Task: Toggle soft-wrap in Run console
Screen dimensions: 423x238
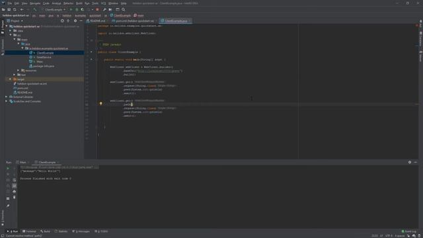Action: 15,180
